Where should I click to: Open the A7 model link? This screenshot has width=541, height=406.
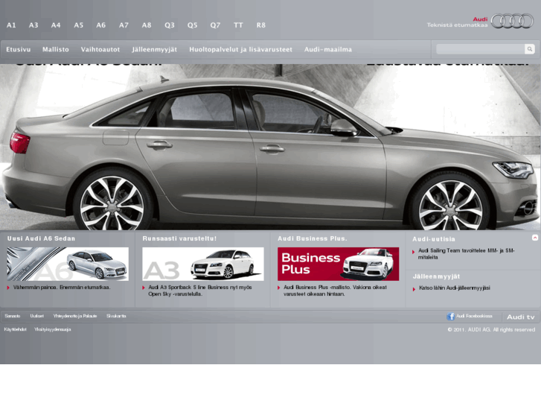[124, 25]
